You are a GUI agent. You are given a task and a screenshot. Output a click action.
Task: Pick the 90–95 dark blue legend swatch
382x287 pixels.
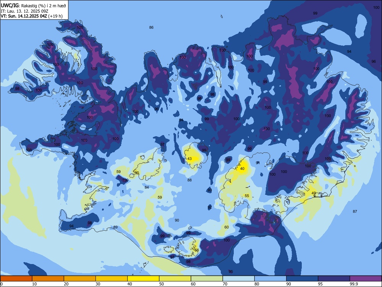point(302,279)
